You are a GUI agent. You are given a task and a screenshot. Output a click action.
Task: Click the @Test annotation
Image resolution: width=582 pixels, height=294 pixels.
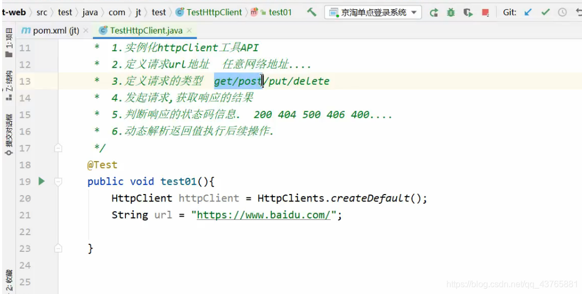pyautogui.click(x=102, y=164)
